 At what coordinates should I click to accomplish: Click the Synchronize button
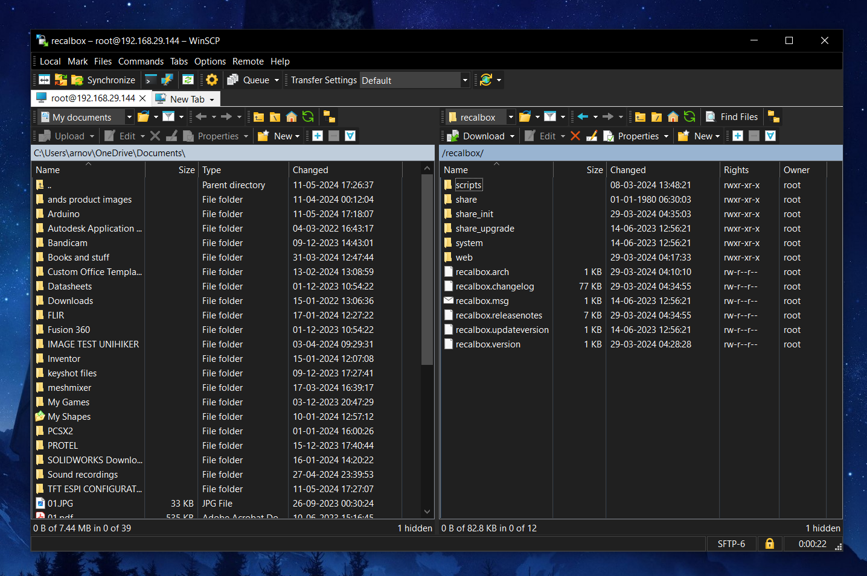pyautogui.click(x=103, y=80)
